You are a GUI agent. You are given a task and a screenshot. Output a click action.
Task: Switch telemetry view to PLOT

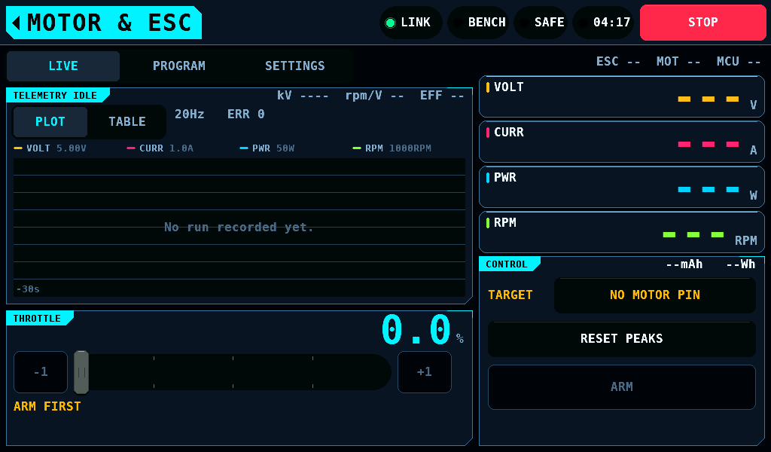click(x=50, y=121)
